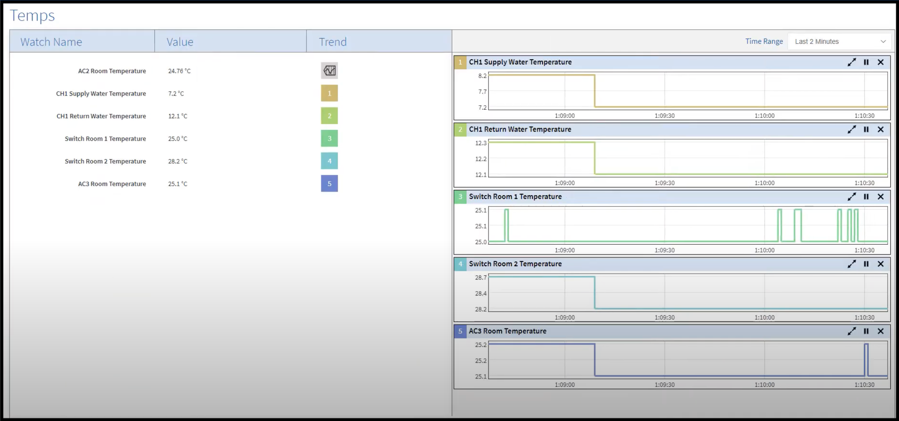Pause CH1 Return Water Temperature trend
The width and height of the screenshot is (899, 421).
point(866,129)
